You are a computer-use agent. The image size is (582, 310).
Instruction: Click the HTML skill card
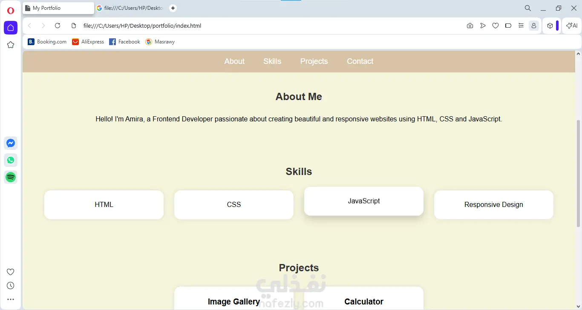click(104, 205)
